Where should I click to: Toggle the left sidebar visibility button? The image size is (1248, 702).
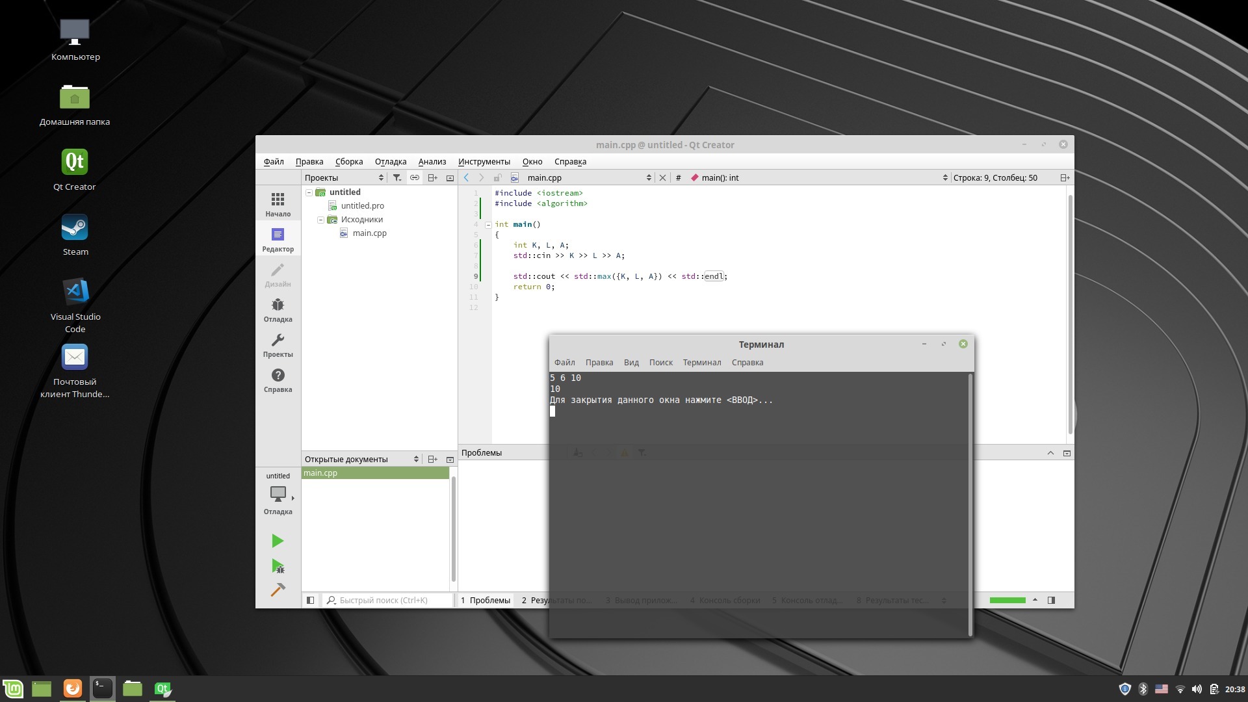[311, 600]
